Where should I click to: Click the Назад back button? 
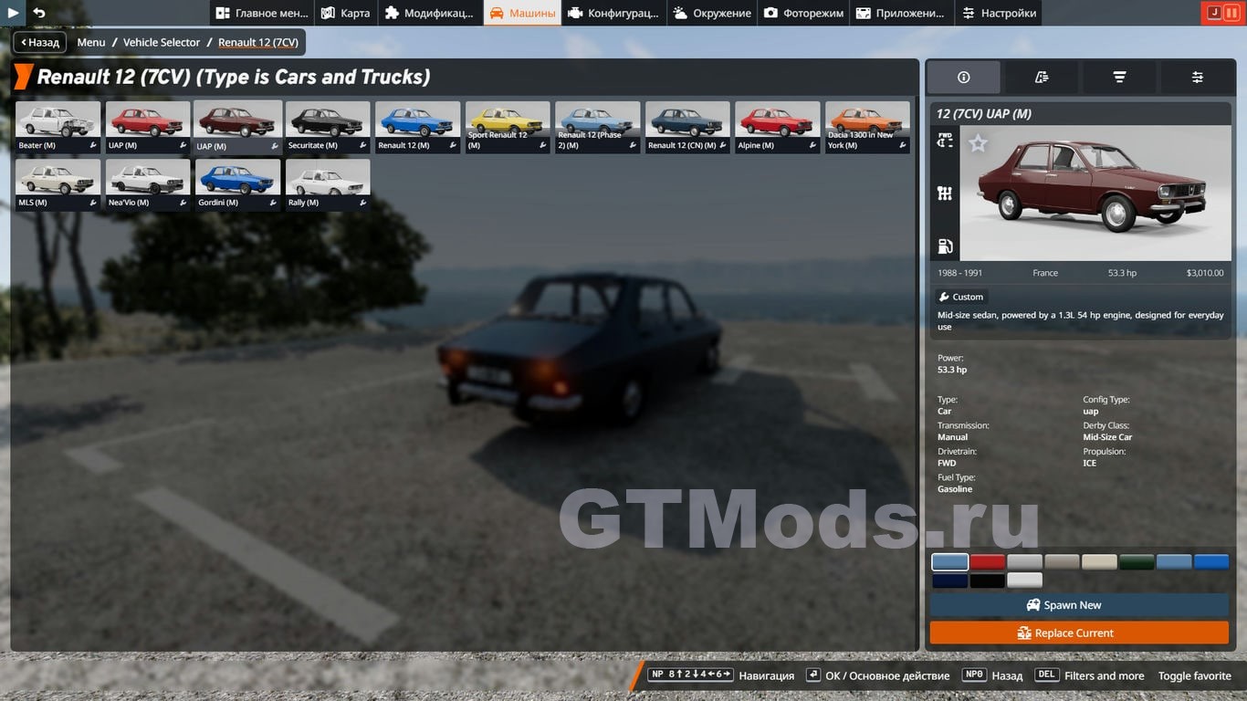pyautogui.click(x=39, y=42)
